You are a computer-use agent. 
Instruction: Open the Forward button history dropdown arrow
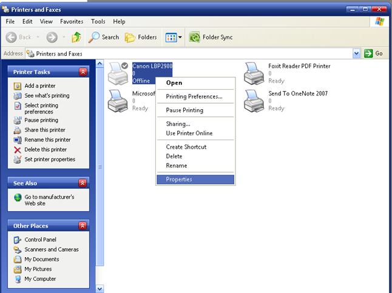64,37
